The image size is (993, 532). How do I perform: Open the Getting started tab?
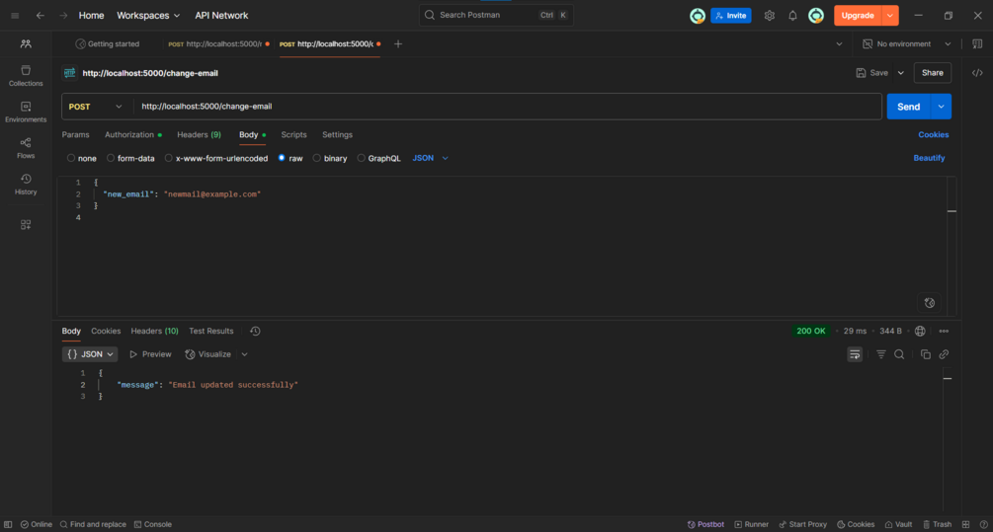(x=107, y=43)
